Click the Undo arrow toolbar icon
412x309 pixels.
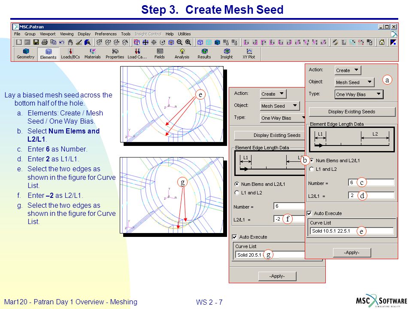[x=62, y=42]
